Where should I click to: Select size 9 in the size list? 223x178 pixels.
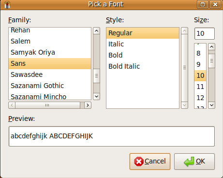click(x=200, y=64)
